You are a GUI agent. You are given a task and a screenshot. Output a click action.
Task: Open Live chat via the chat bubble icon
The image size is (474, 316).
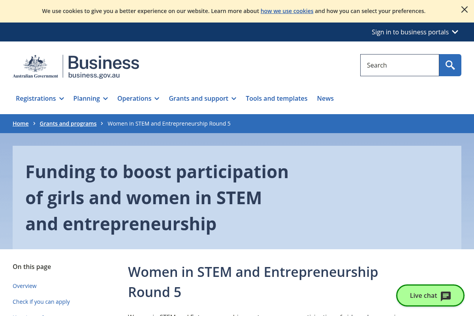pyautogui.click(x=446, y=295)
